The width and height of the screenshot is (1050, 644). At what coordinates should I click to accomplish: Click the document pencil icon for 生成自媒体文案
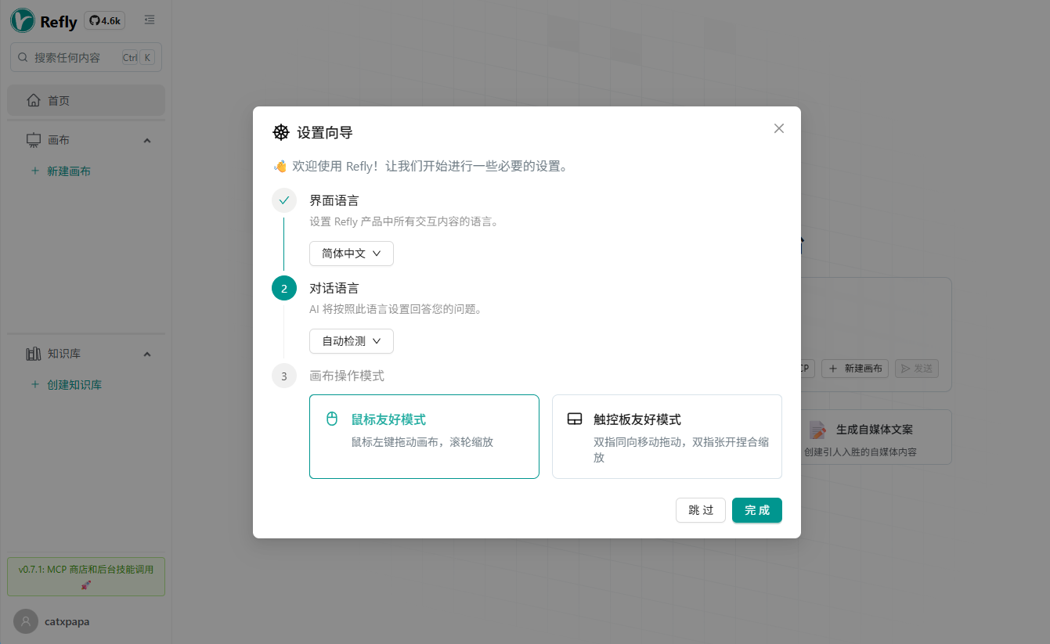coord(817,430)
